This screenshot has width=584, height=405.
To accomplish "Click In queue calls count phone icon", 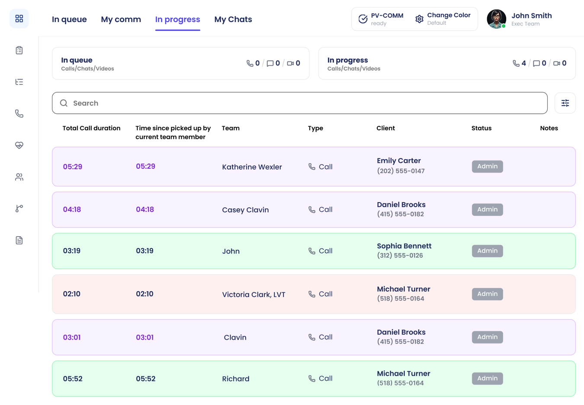I will 250,63.
